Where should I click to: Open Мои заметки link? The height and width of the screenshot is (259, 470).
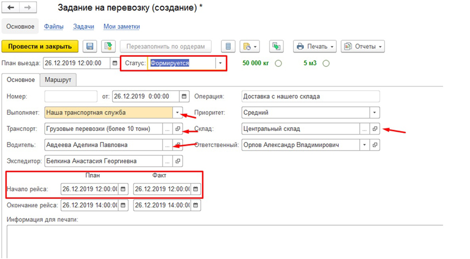point(121,27)
